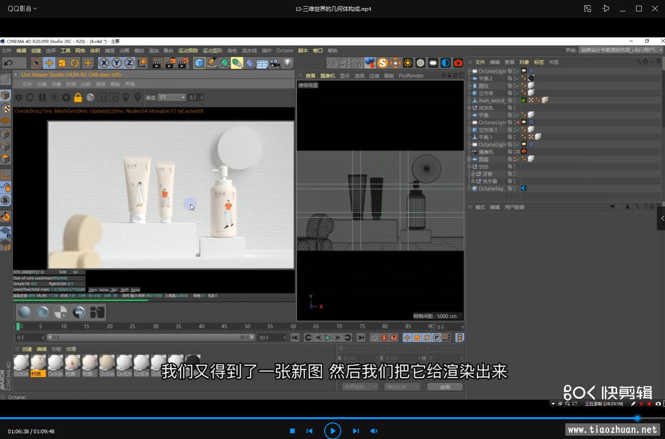665x439 pixels.
Task: Select the orange-highlighted 材质 material thumbnail
Action: click(38, 366)
